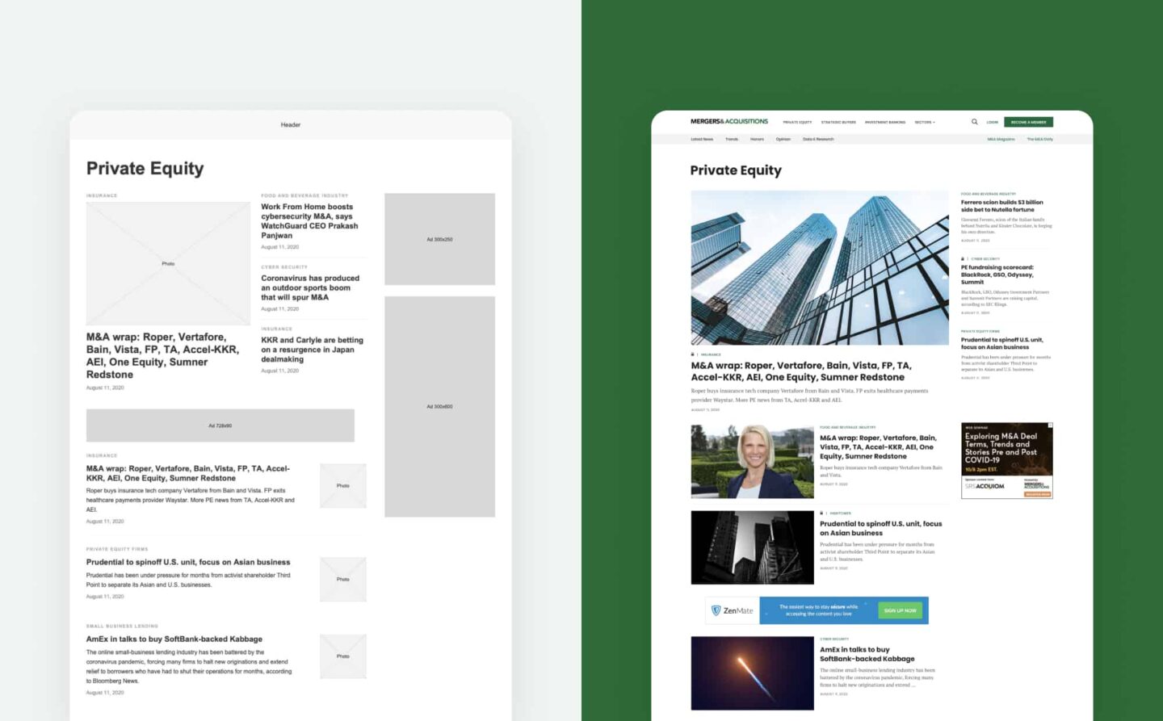
Task: Open The M&A Daily link
Action: click(1039, 139)
